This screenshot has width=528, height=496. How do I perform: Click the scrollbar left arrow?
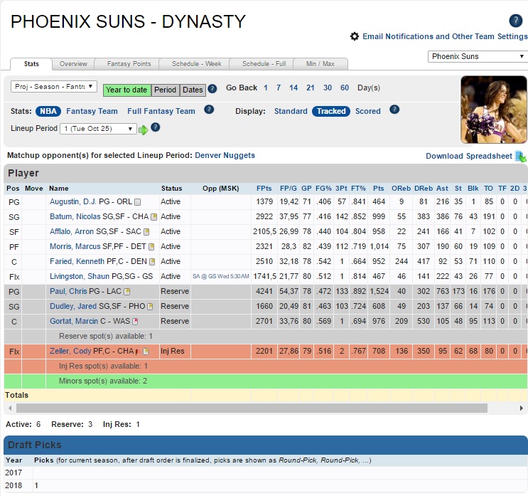click(x=10, y=408)
